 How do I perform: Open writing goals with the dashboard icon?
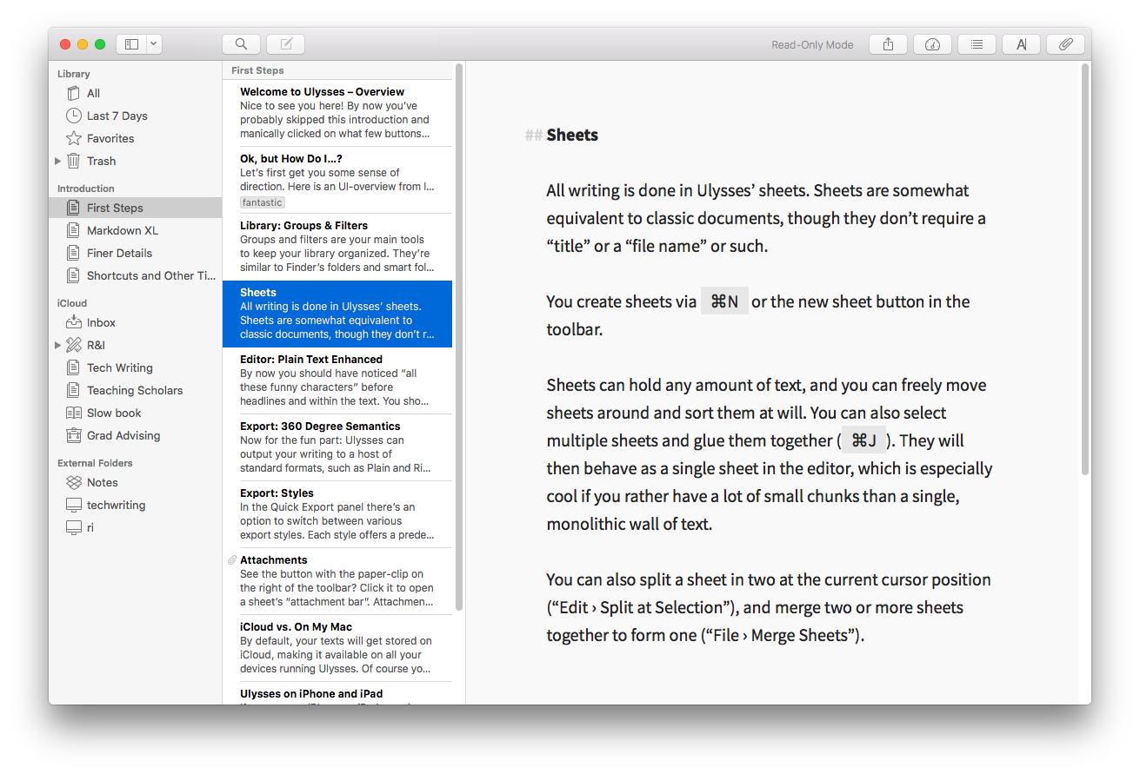932,43
